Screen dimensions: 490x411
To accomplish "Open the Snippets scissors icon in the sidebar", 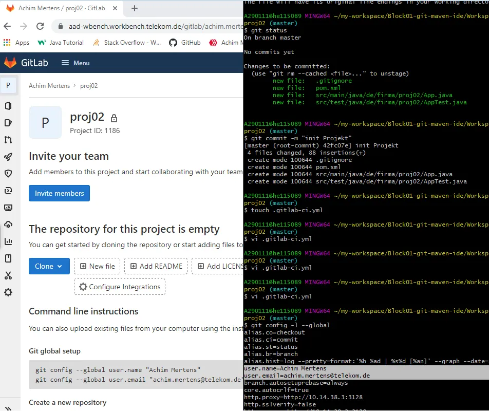I will pyautogui.click(x=8, y=275).
